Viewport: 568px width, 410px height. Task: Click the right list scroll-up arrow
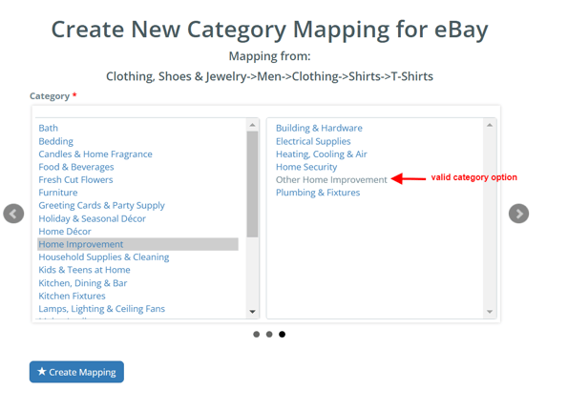(490, 125)
